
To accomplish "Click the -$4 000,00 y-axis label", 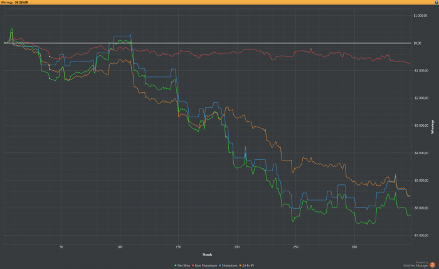I will pos(421,153).
